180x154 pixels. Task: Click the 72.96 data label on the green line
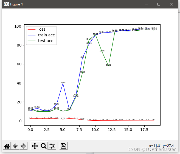tap(102, 51)
